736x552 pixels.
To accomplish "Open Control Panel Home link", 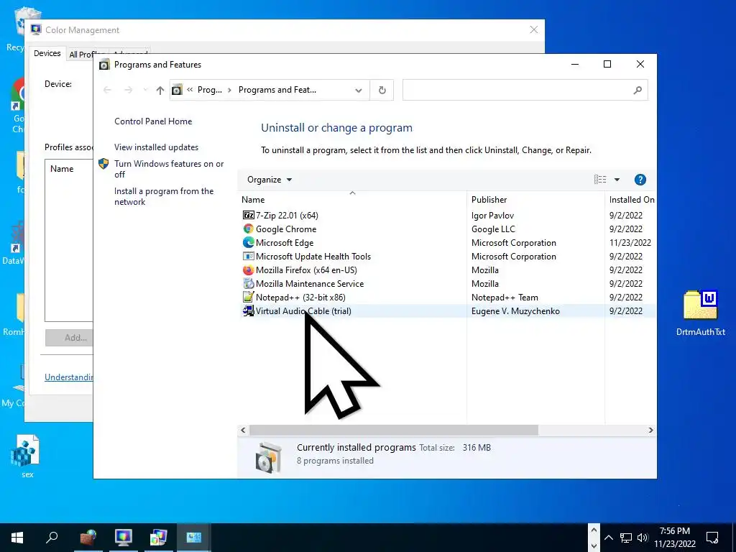I will [153, 121].
